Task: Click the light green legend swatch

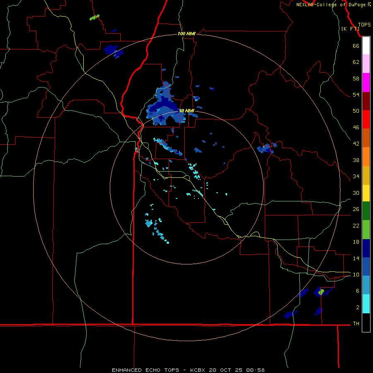Action: point(366,230)
